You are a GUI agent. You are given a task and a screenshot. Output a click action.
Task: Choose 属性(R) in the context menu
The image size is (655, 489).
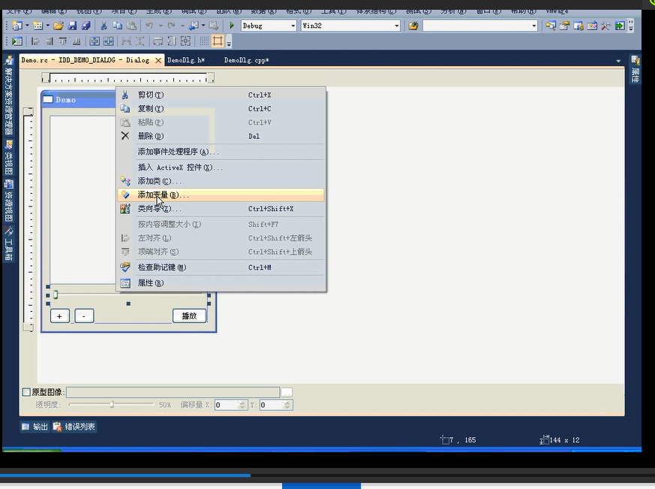pos(221,283)
